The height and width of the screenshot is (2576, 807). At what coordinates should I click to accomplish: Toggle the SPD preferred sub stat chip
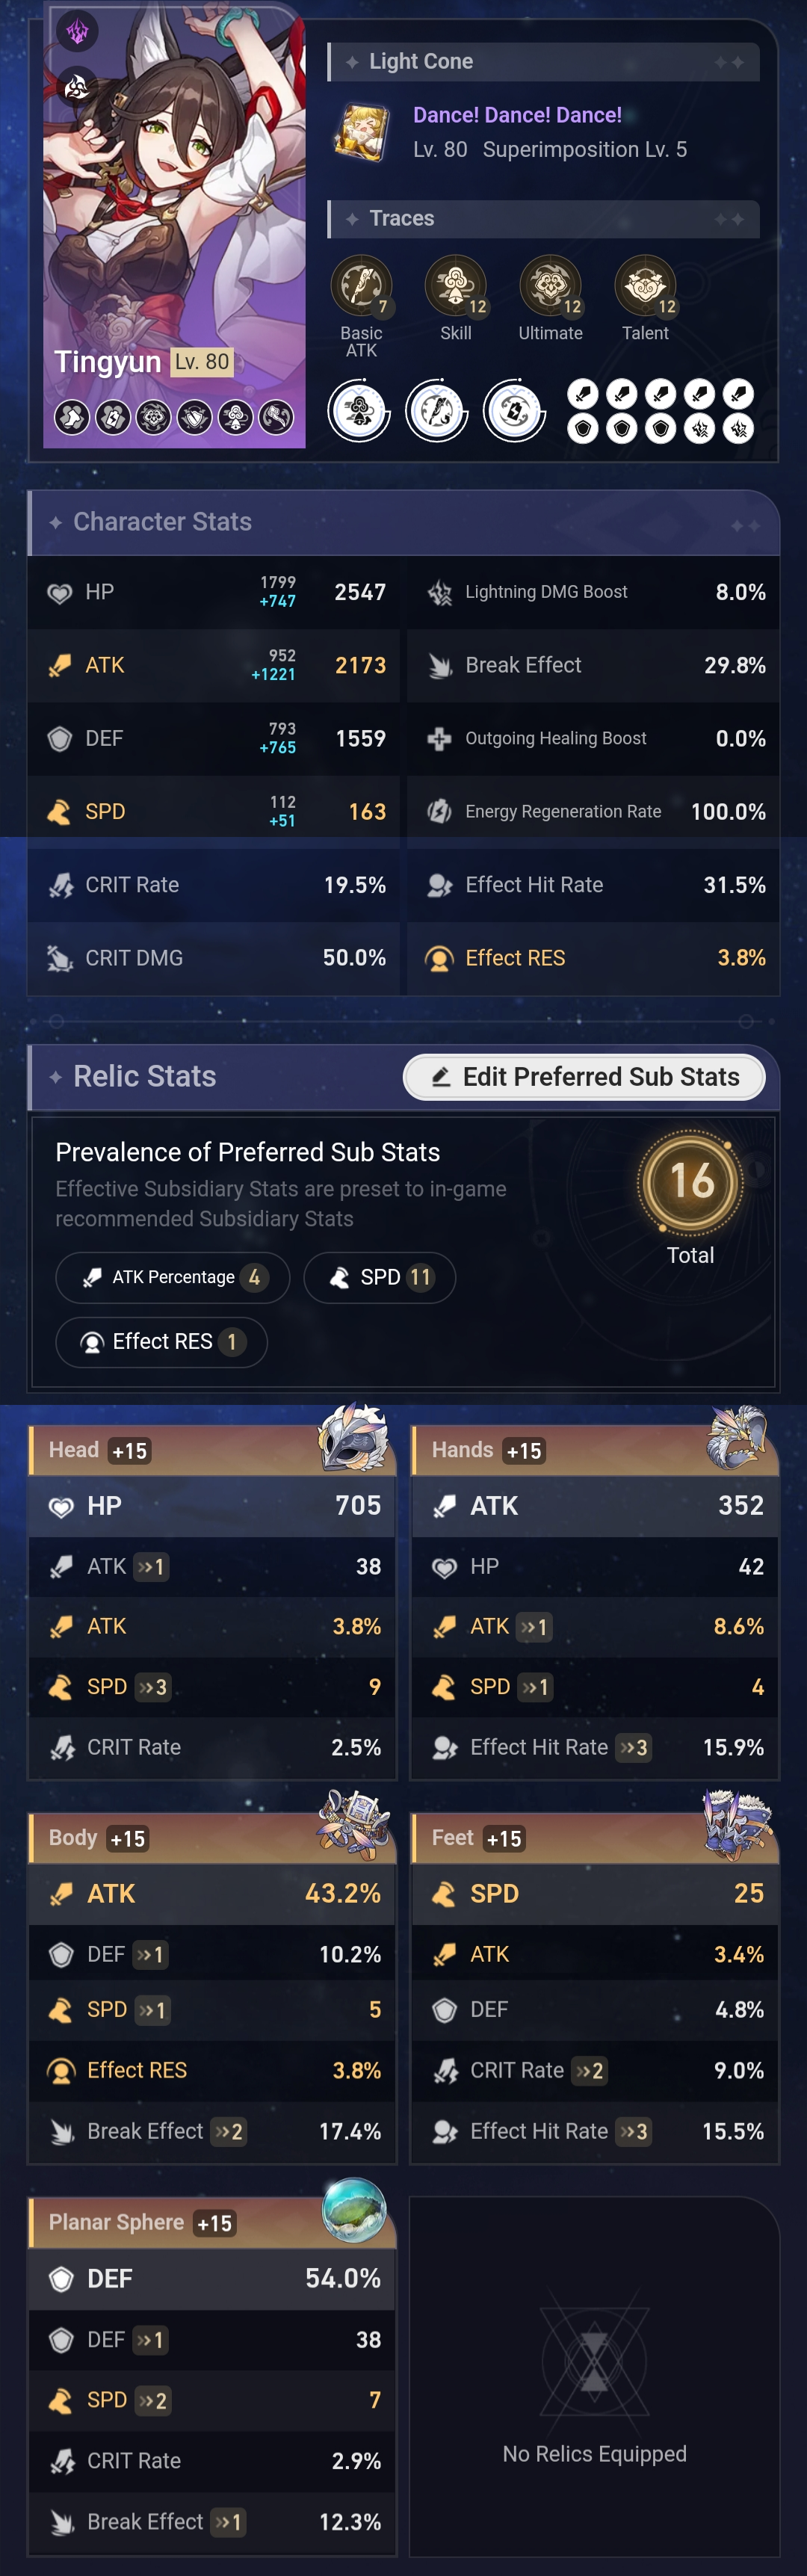(x=380, y=1277)
